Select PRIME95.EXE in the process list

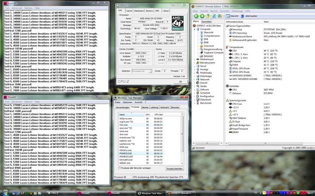pos(141,153)
